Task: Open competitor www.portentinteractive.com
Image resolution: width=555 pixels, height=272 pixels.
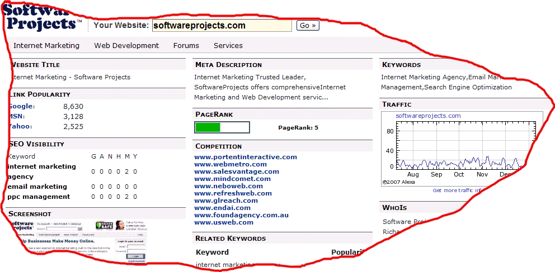Action: tap(246, 157)
